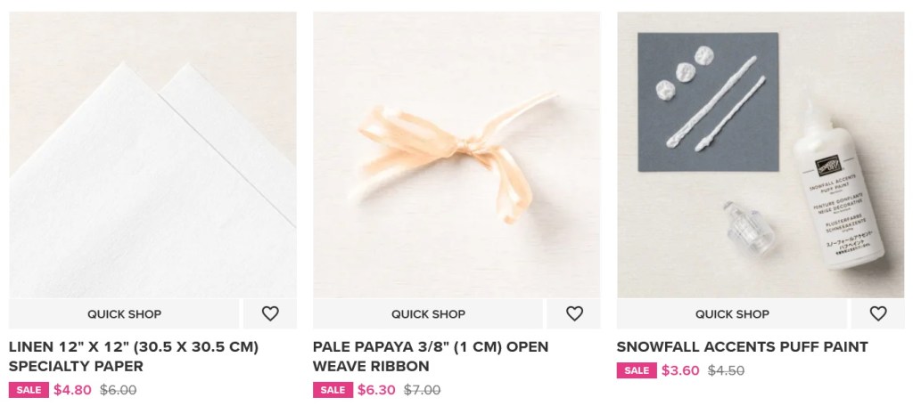Screen dimensions: 913x414
Task: Click the SALE badge under Linen paper
Action: 29,390
